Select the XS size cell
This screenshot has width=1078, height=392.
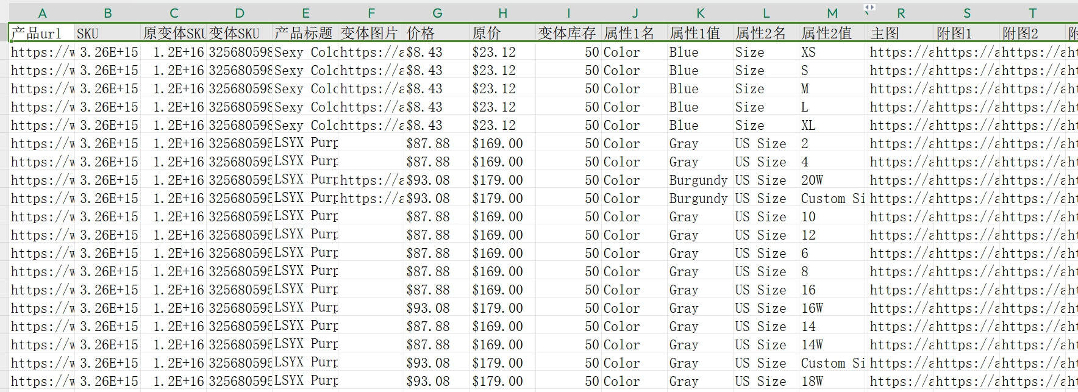832,52
